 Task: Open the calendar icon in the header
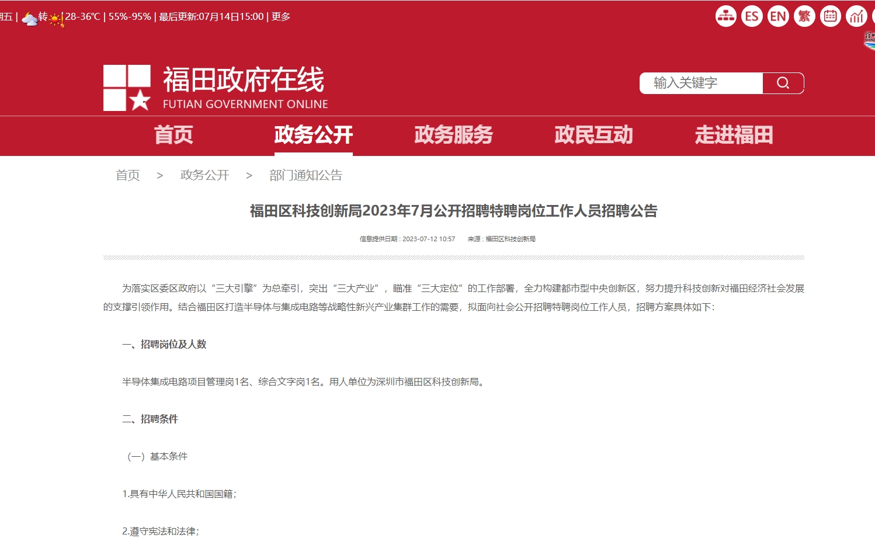click(830, 16)
